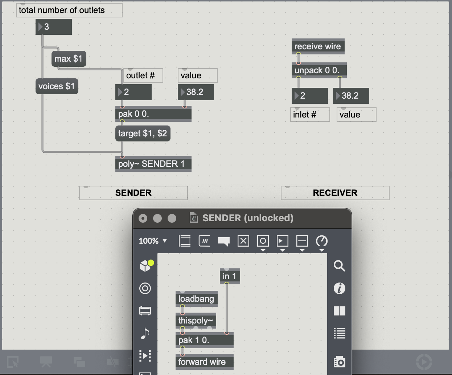Click the 'target $1, $2' message box
This screenshot has width=452, height=375.
[143, 133]
